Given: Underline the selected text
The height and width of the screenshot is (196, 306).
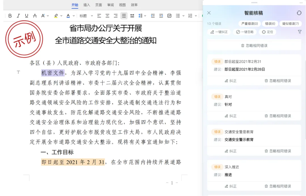Looking at the screenshot, I should pyautogui.click(x=27, y=16).
